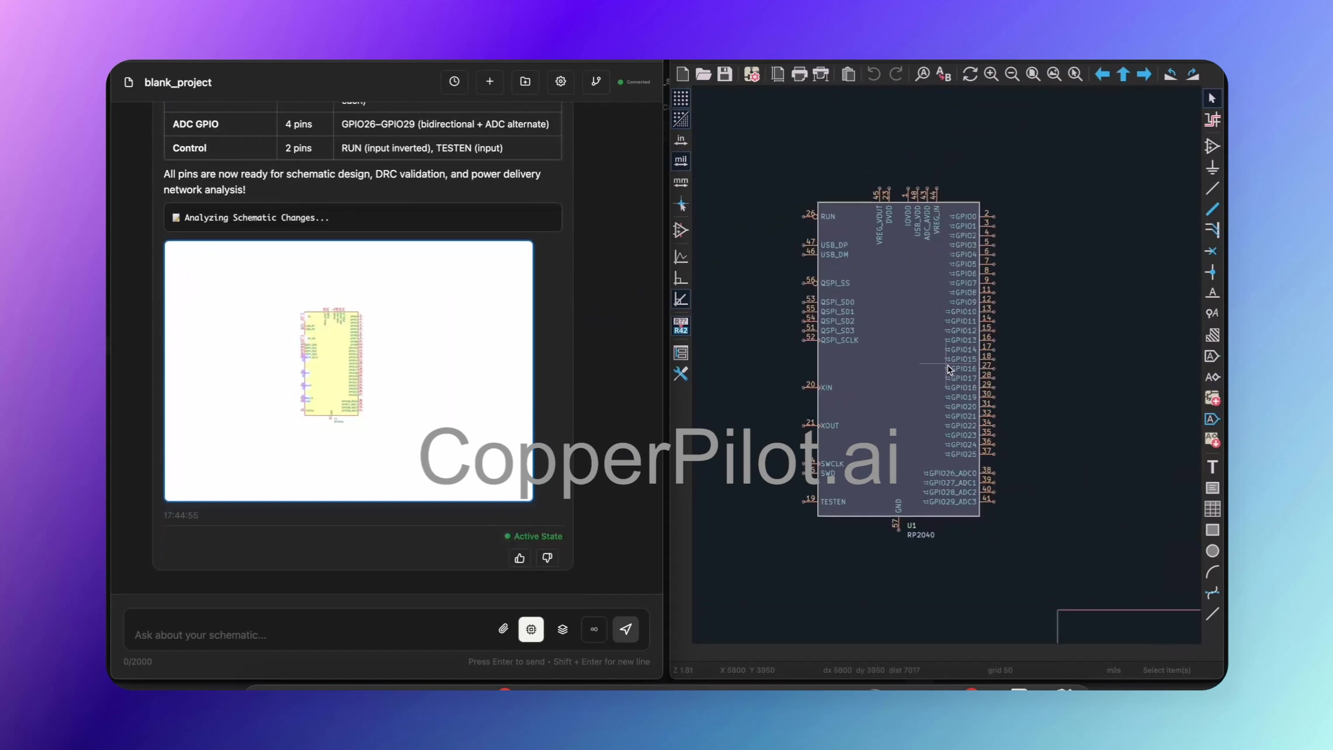Start a new chat with the plus button
The height and width of the screenshot is (750, 1333).
coord(490,82)
